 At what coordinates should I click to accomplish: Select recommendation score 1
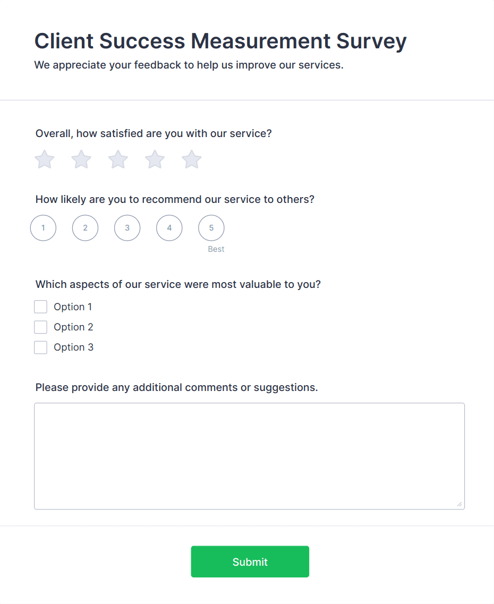point(43,227)
